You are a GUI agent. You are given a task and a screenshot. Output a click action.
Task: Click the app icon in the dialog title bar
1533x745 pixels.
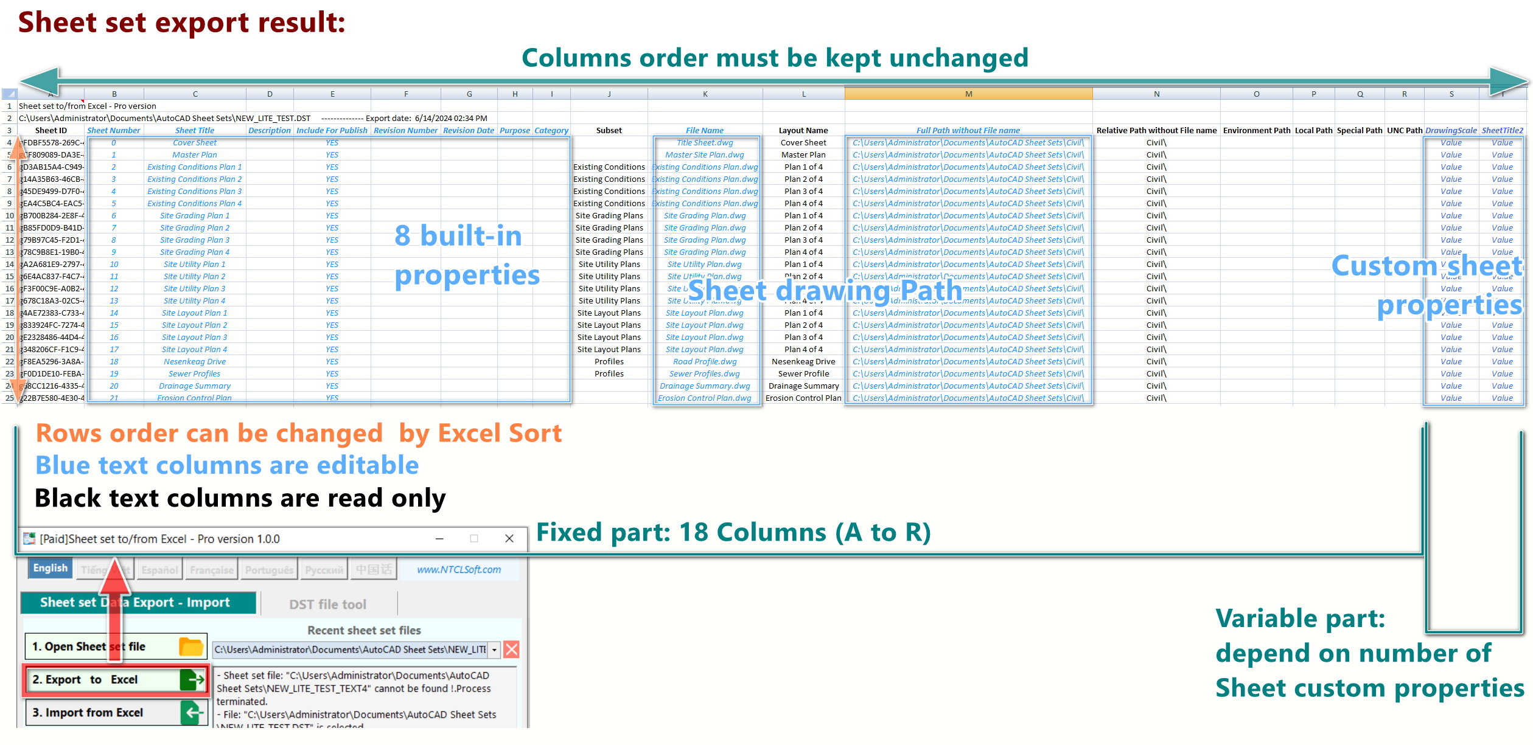[x=29, y=539]
